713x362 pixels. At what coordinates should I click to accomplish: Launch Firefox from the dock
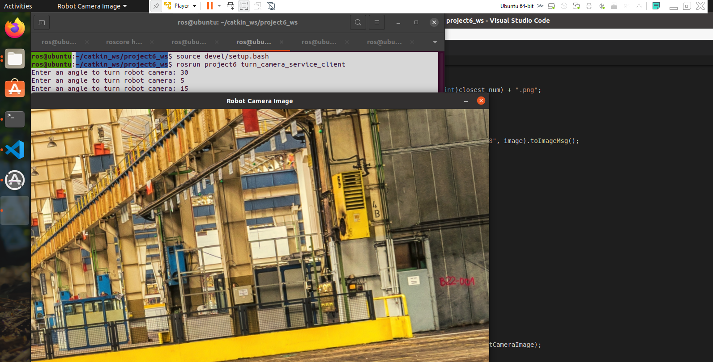click(15, 28)
